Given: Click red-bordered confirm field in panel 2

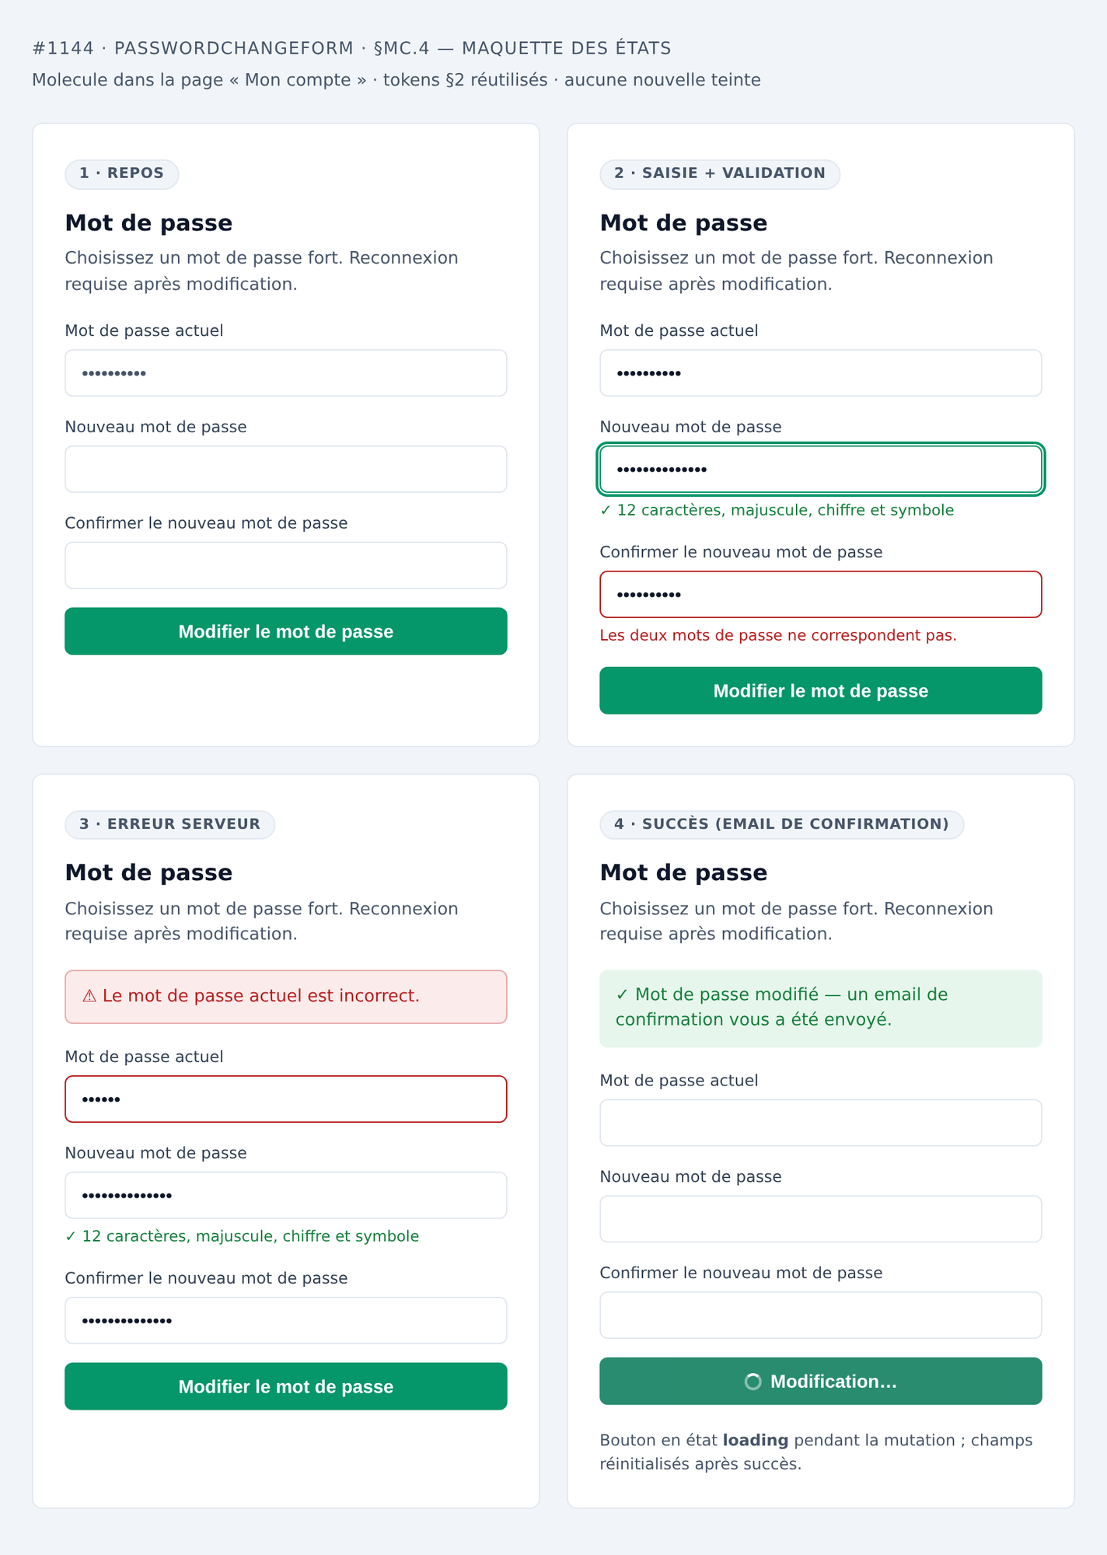Looking at the screenshot, I should 821,595.
